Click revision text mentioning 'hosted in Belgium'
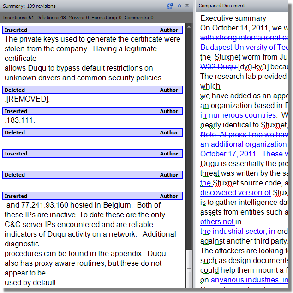 coord(83,205)
